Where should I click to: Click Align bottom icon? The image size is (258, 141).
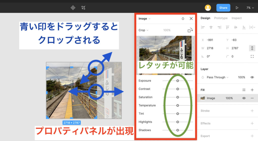244,27
